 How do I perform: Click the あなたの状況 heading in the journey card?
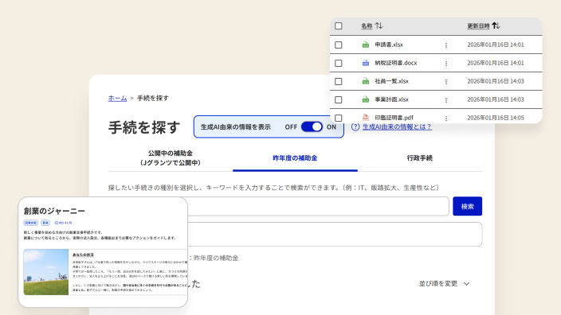coord(83,255)
